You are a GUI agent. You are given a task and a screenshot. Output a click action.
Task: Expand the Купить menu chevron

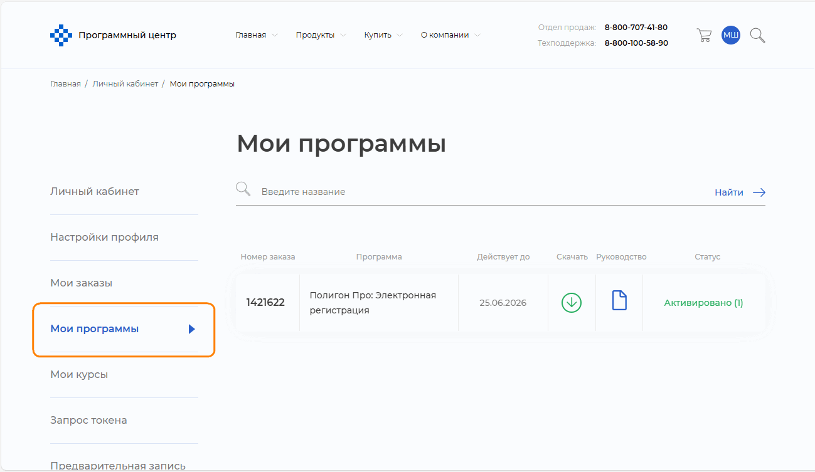tap(400, 35)
